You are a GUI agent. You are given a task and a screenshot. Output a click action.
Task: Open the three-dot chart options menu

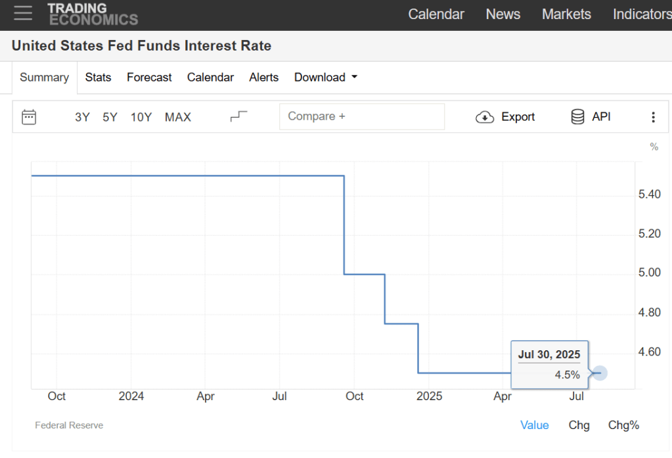coord(653,117)
